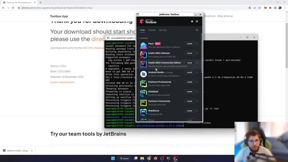This screenshot has width=288, height=162.
Task: Click the icon left of the Toolbox settings gear
Action: click(x=192, y=21)
